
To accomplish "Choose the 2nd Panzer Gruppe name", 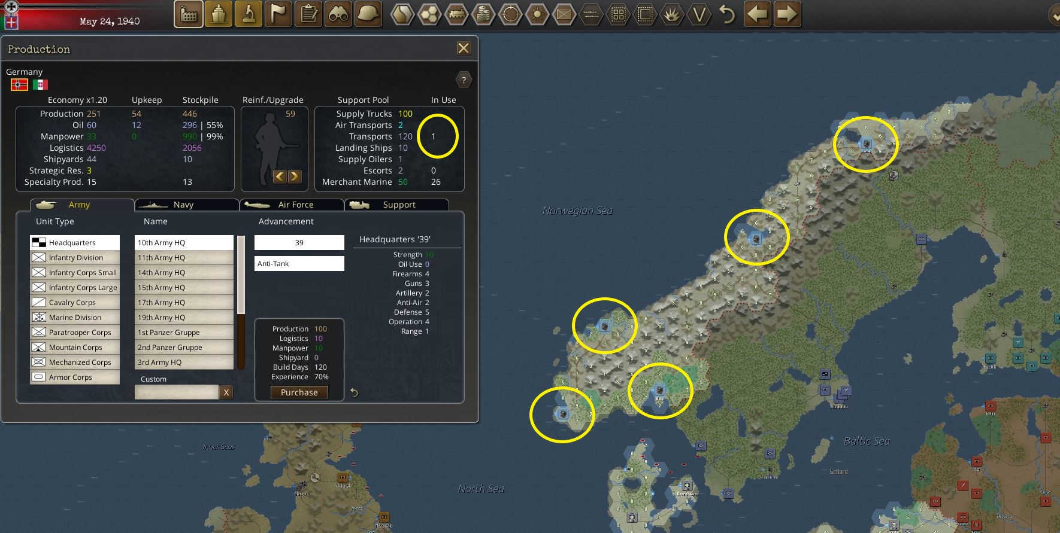I will (184, 347).
